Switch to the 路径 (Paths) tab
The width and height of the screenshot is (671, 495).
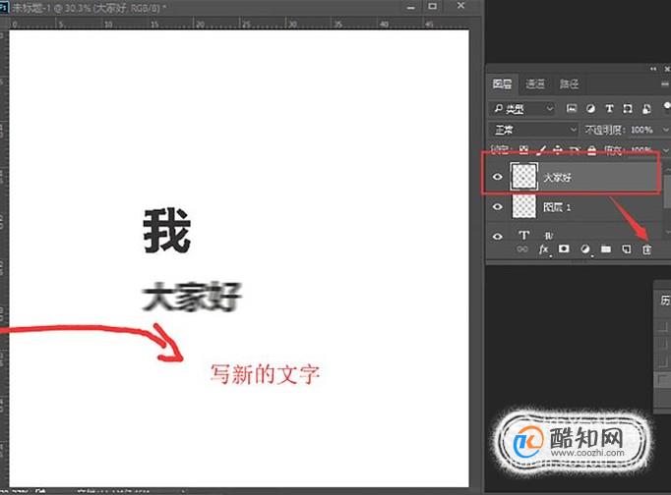click(x=569, y=84)
